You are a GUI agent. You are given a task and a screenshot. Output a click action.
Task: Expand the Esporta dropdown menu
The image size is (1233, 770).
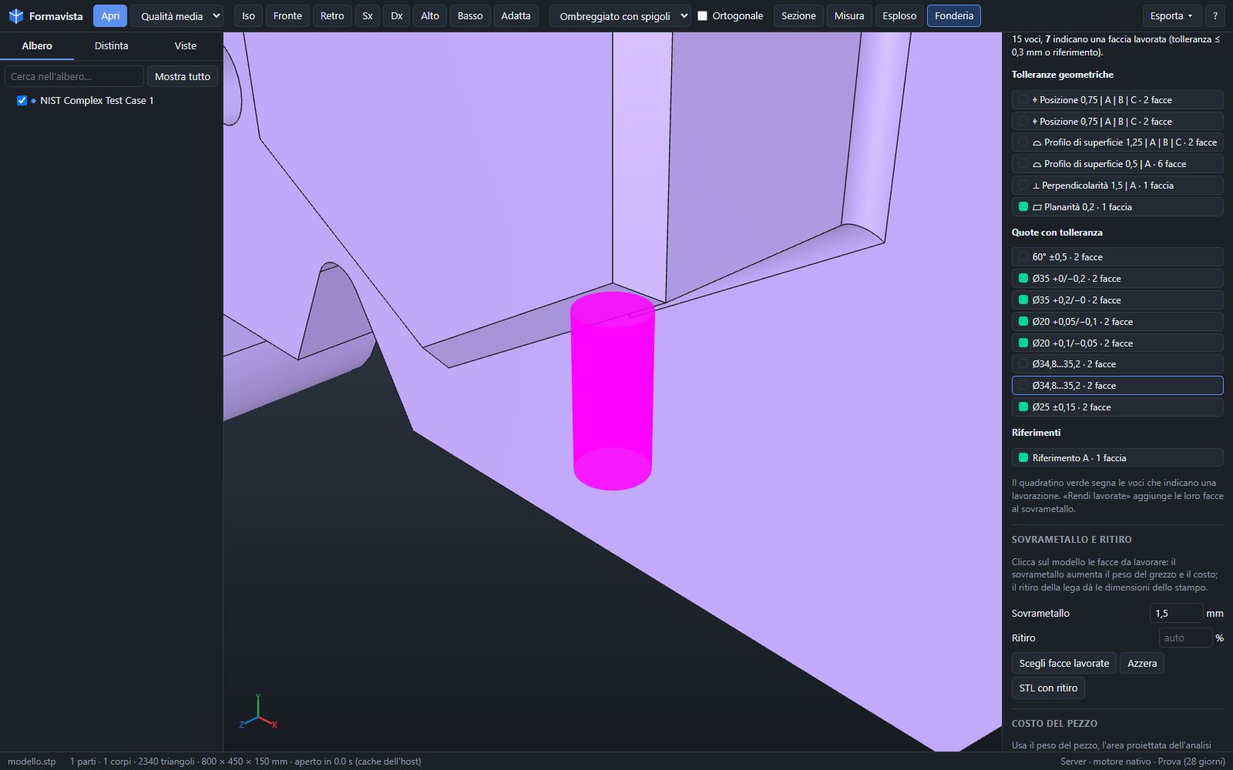(x=1171, y=16)
